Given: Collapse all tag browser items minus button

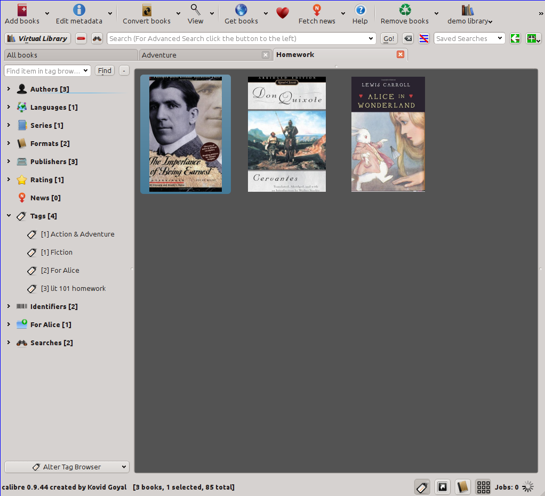Looking at the screenshot, I should click(x=124, y=70).
